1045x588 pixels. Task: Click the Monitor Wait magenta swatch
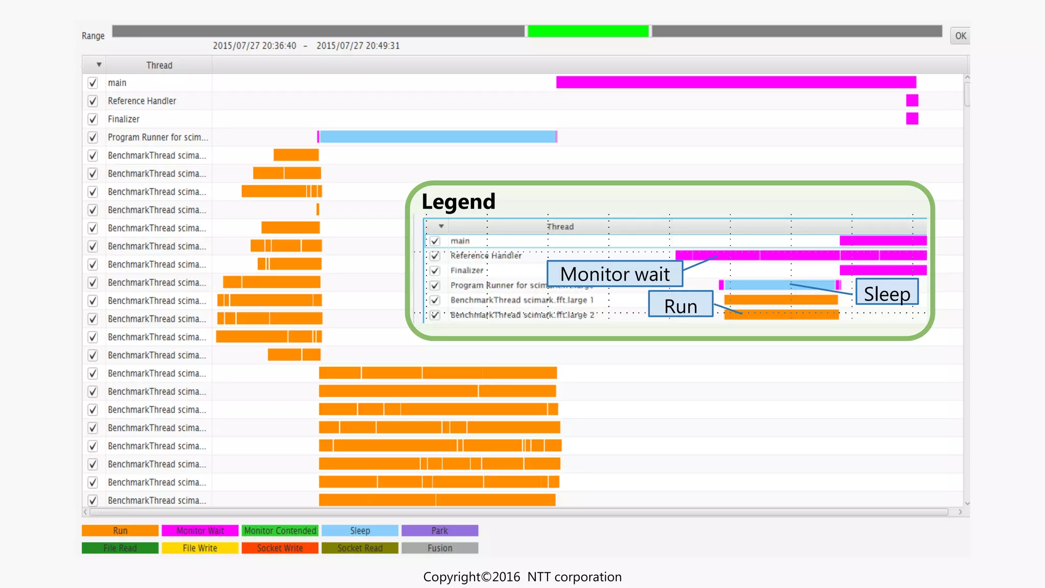click(x=200, y=531)
